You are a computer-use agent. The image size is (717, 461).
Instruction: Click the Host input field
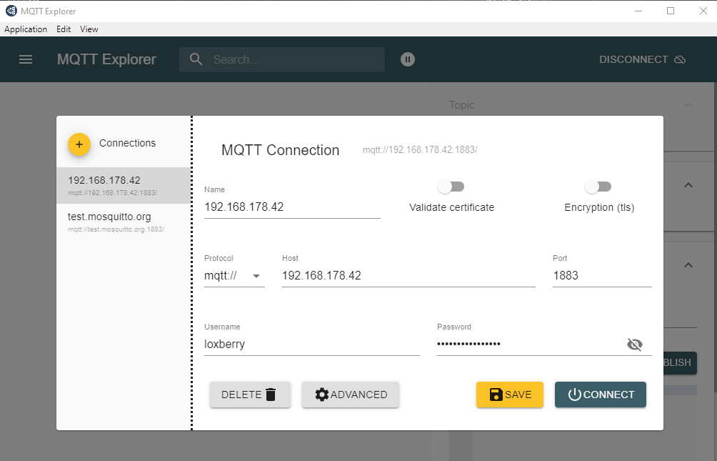tap(408, 276)
